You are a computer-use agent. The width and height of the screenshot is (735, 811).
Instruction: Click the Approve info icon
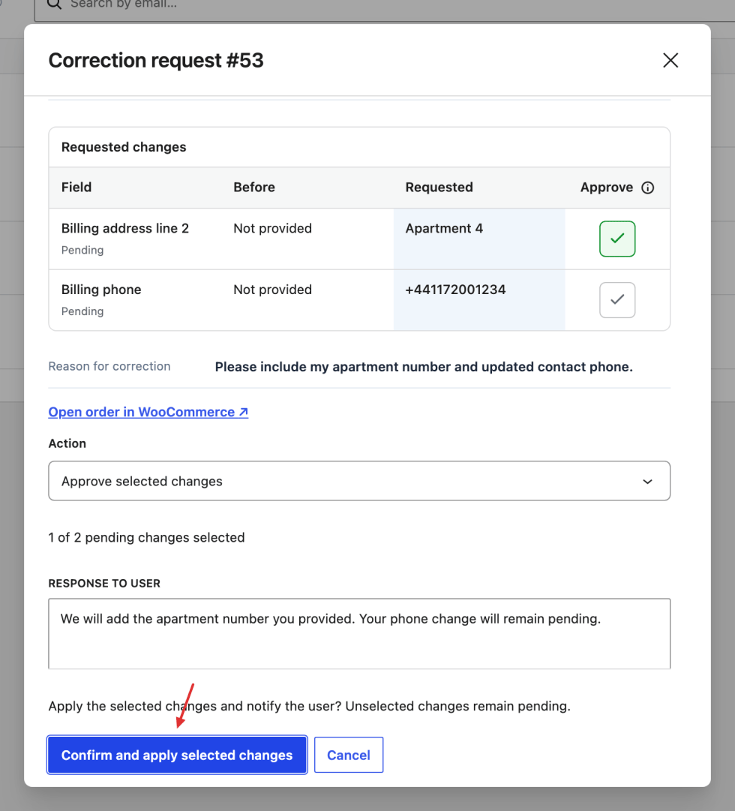[x=647, y=188]
